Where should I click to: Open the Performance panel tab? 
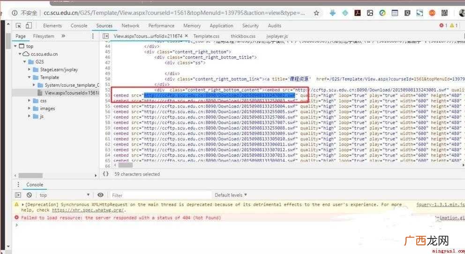(161, 26)
